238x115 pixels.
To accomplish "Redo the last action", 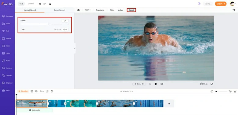I will [45, 4].
